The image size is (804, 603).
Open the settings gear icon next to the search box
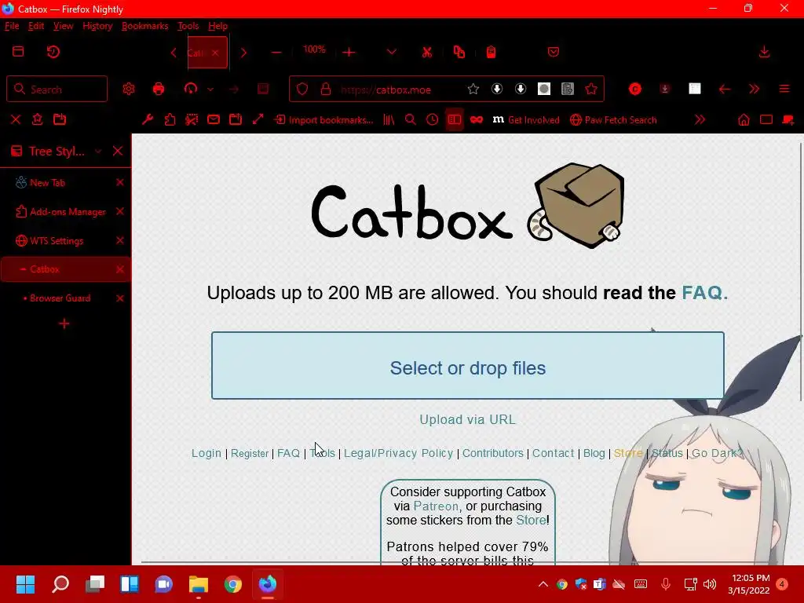(x=129, y=90)
